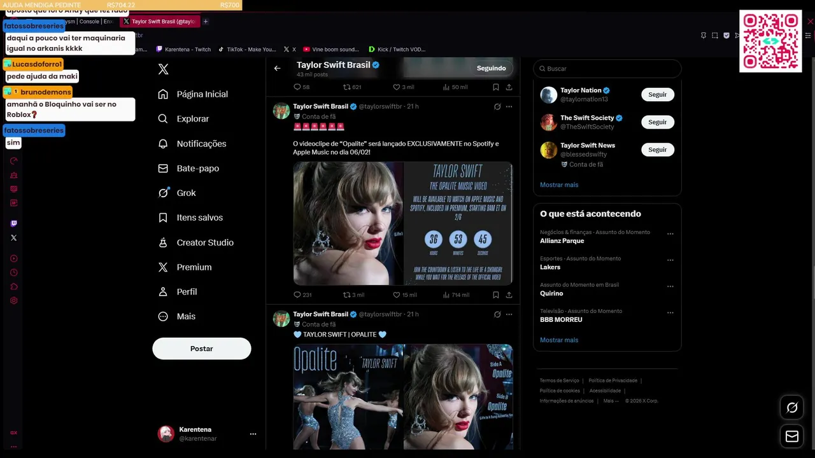This screenshot has height=458, width=815.
Task: Like the tweet with 15 mil likes
Action: pos(404,295)
